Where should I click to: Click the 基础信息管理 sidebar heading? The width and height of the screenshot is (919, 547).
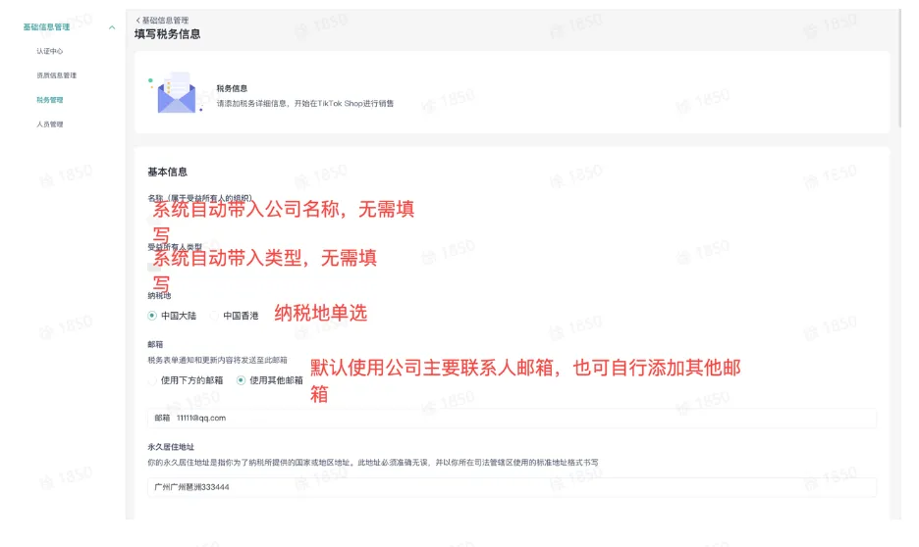coord(46,27)
